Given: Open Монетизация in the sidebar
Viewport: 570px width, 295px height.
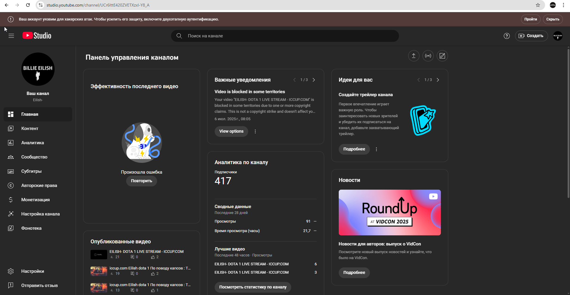Looking at the screenshot, I should [x=38, y=200].
